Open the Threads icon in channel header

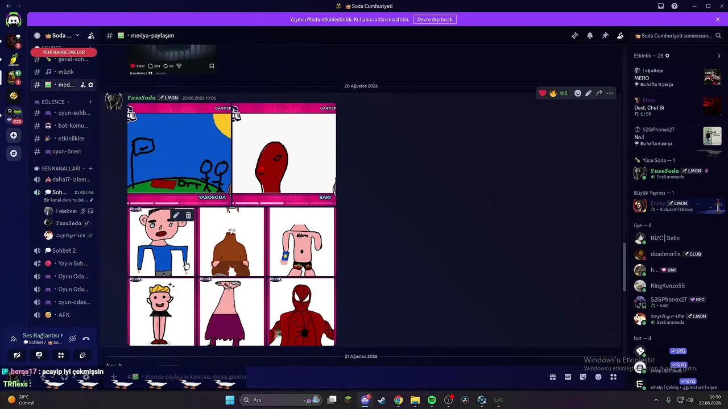[x=574, y=35]
